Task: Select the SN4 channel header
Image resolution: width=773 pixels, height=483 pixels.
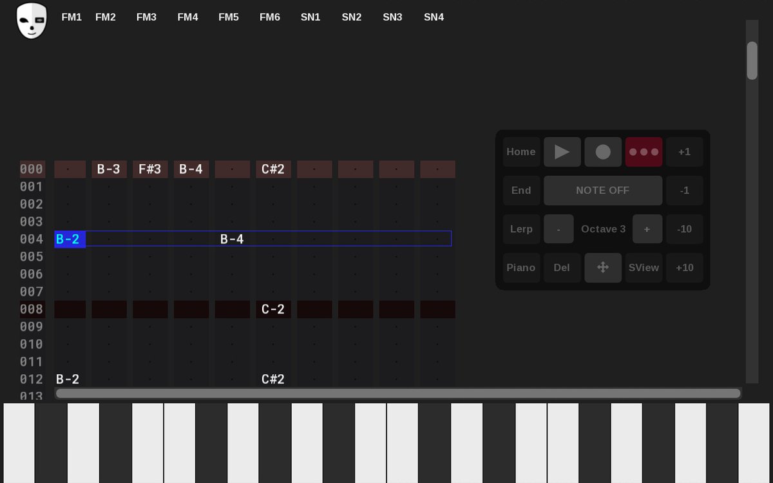Action: point(434,17)
